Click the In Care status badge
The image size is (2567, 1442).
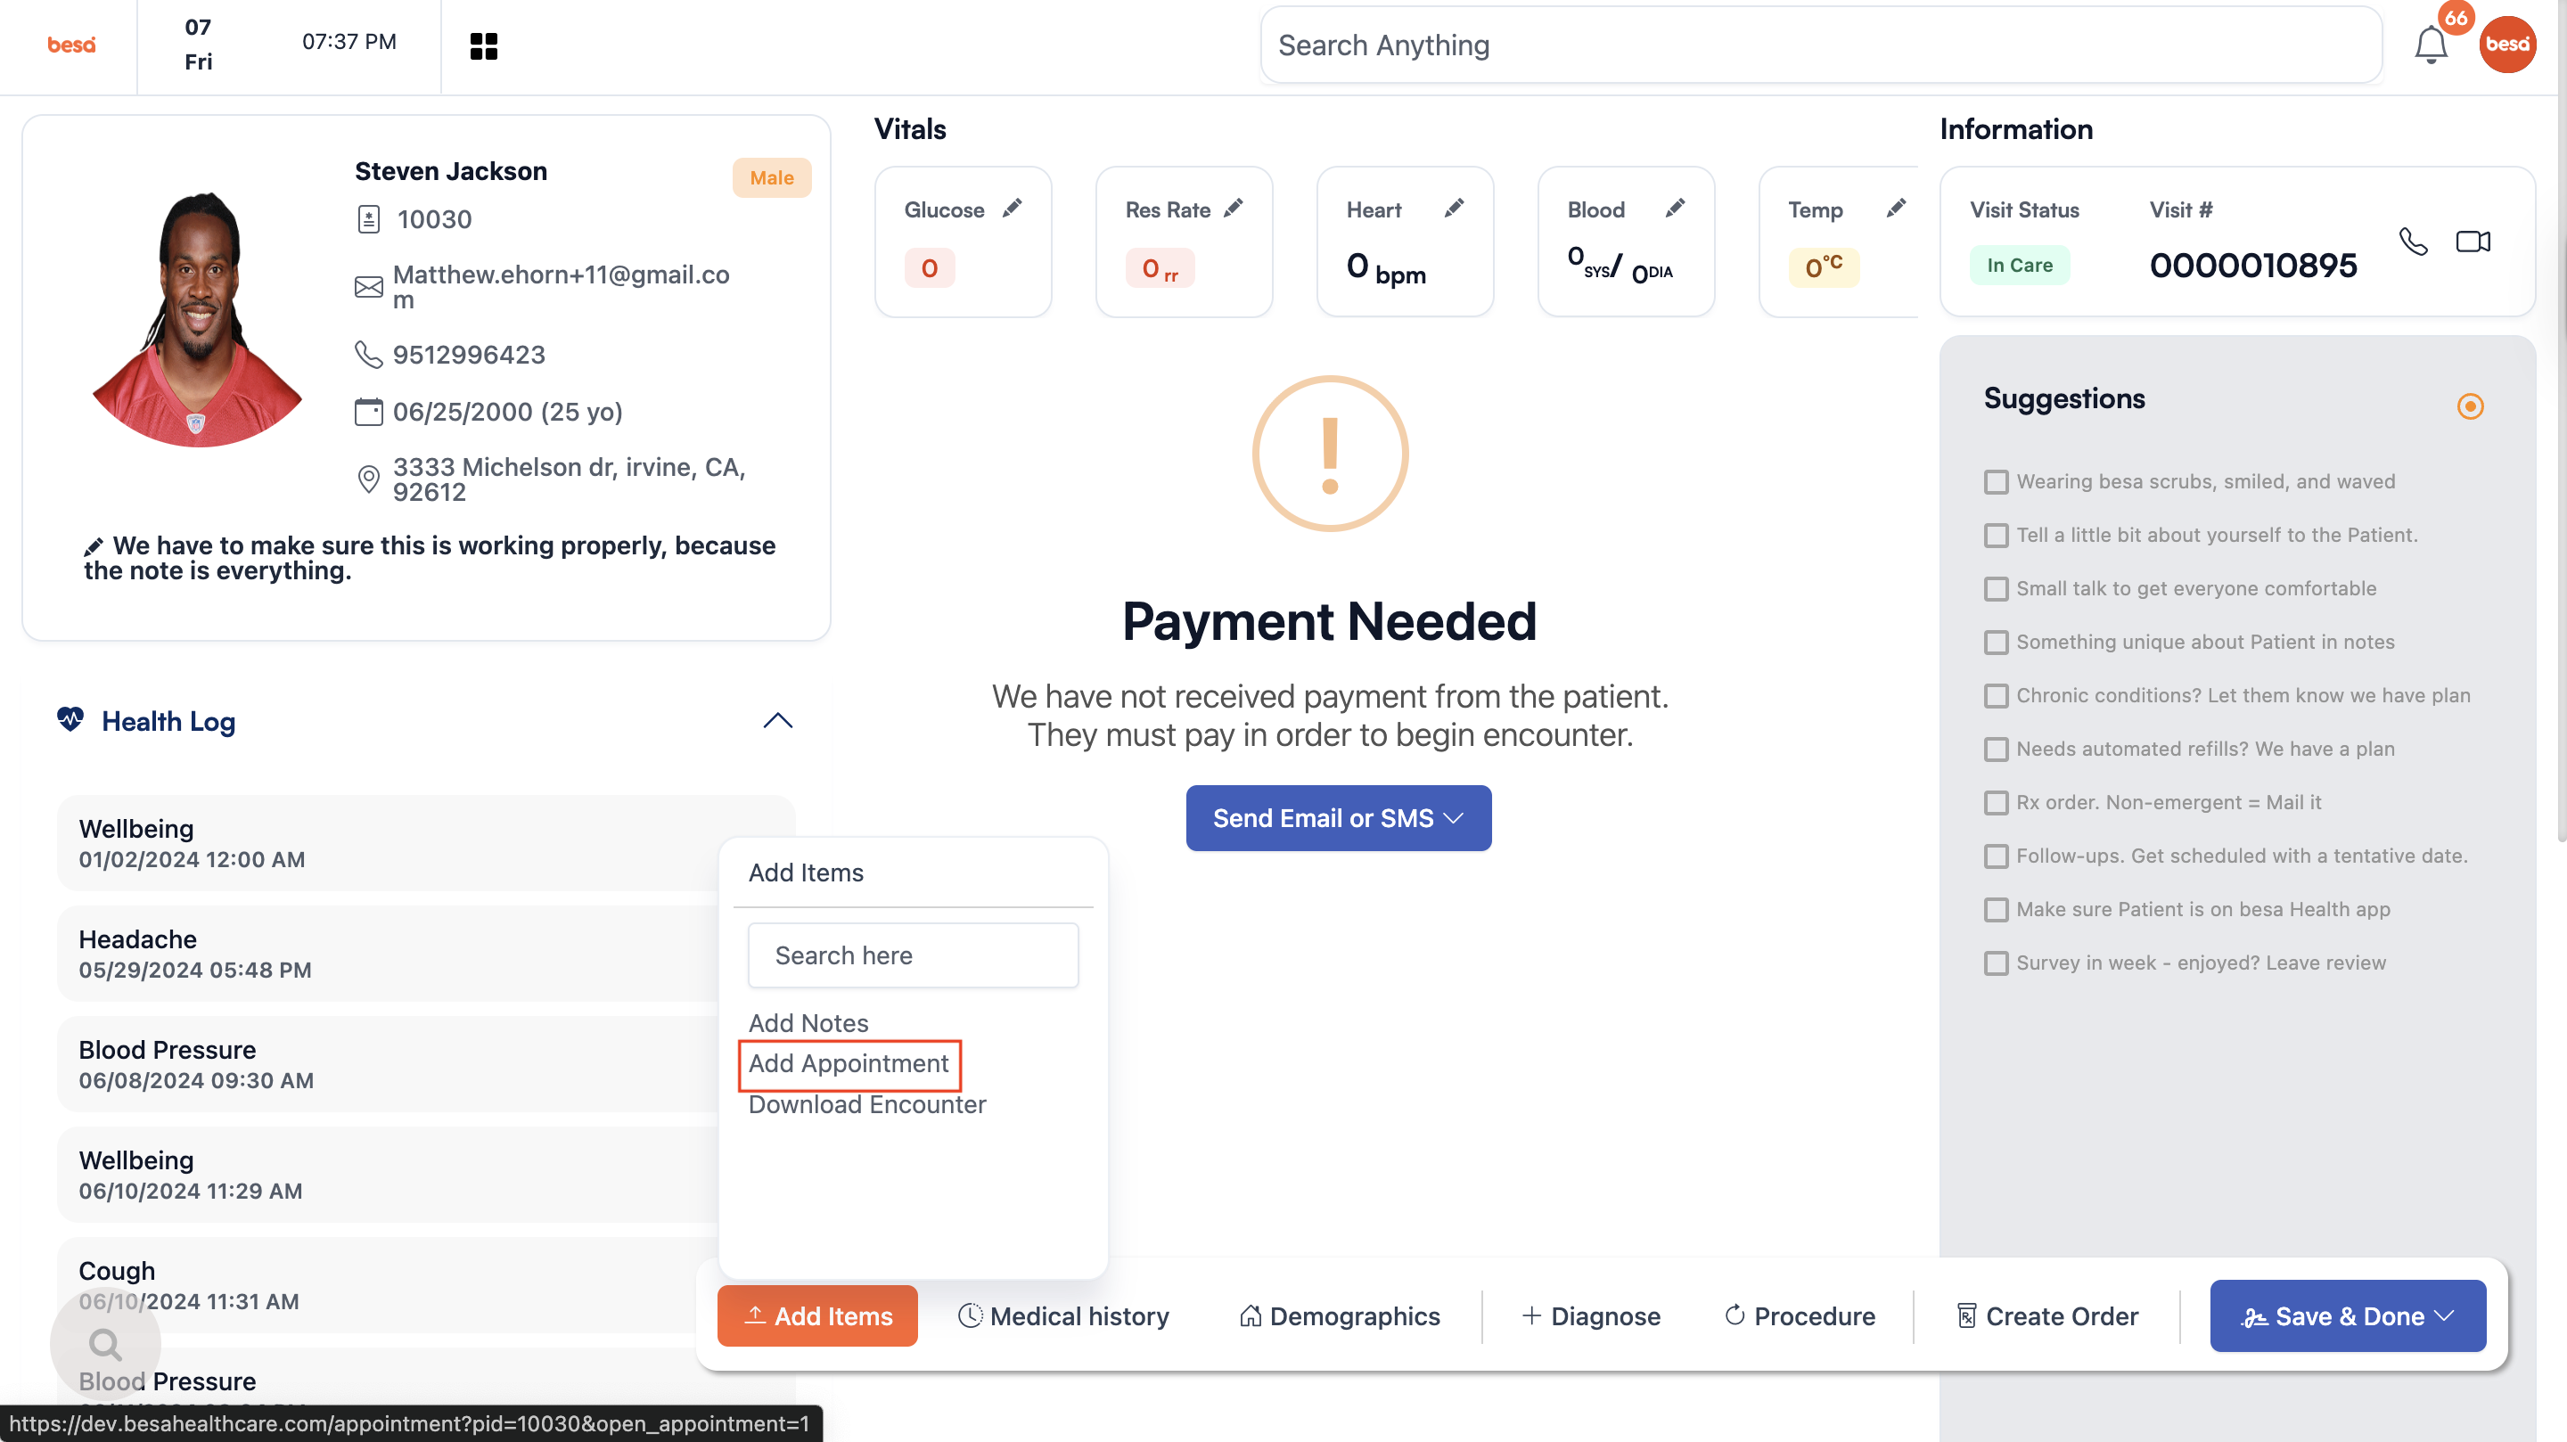[x=2019, y=265]
